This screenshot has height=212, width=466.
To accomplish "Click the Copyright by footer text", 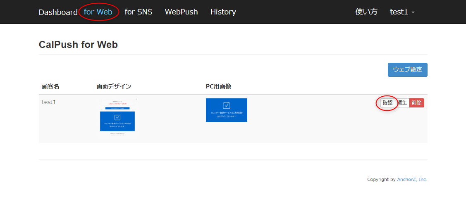I will click(381, 179).
